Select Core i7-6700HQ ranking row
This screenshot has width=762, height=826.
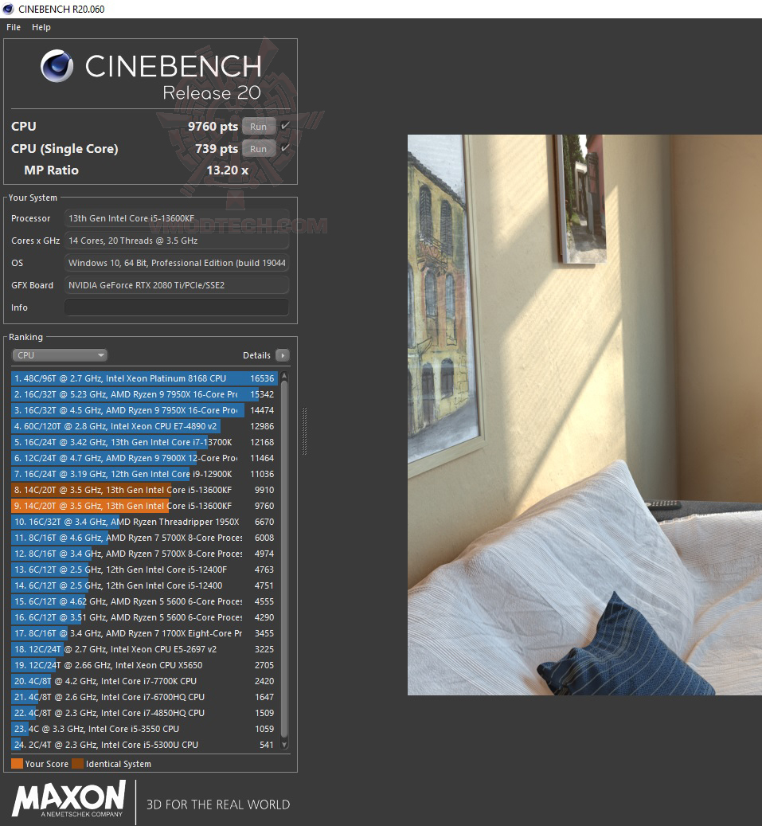(x=144, y=697)
